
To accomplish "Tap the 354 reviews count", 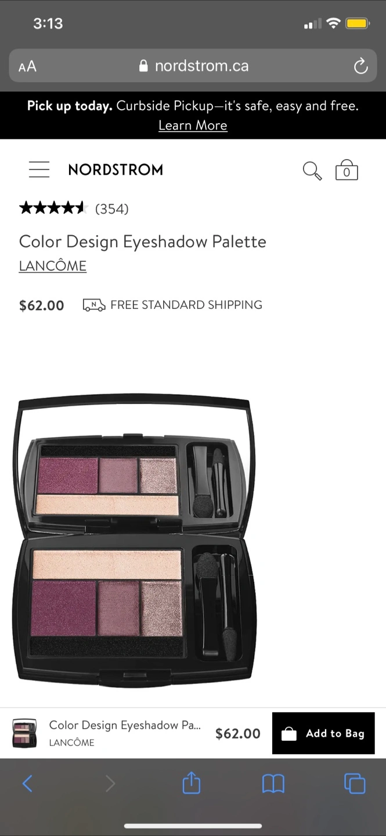I will (111, 209).
